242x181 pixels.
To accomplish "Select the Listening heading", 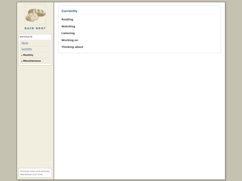I will 68,33.
